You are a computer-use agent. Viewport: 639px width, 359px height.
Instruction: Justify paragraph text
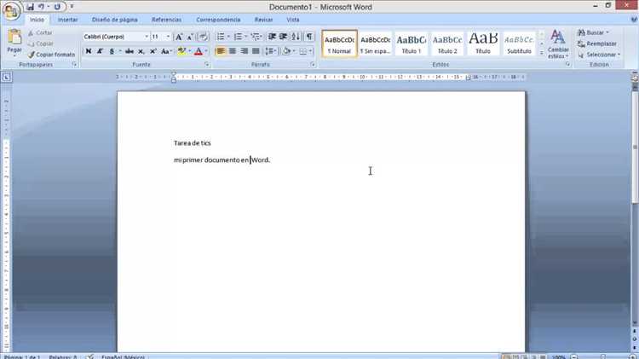256,51
